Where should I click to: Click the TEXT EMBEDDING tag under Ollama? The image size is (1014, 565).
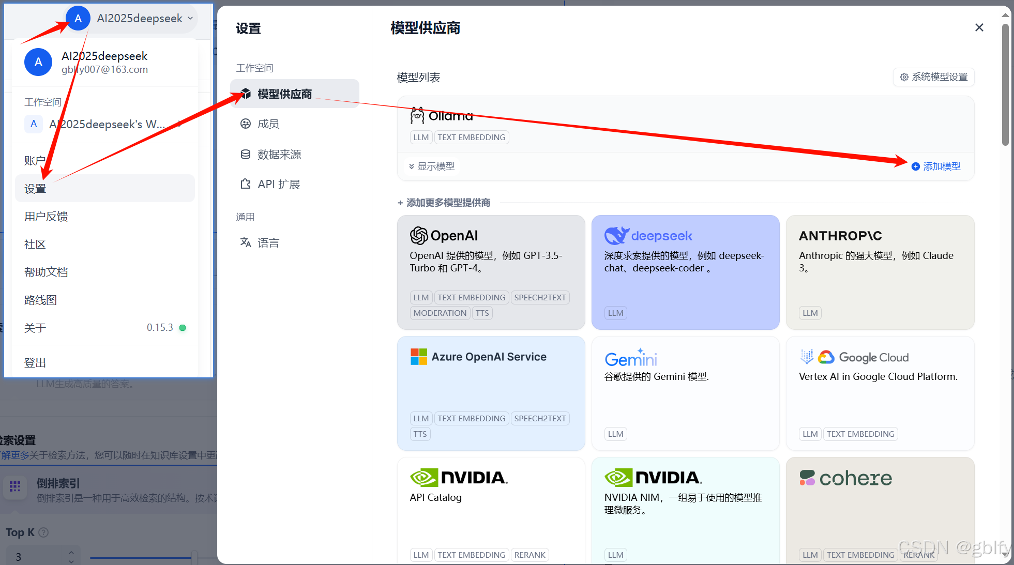472,138
